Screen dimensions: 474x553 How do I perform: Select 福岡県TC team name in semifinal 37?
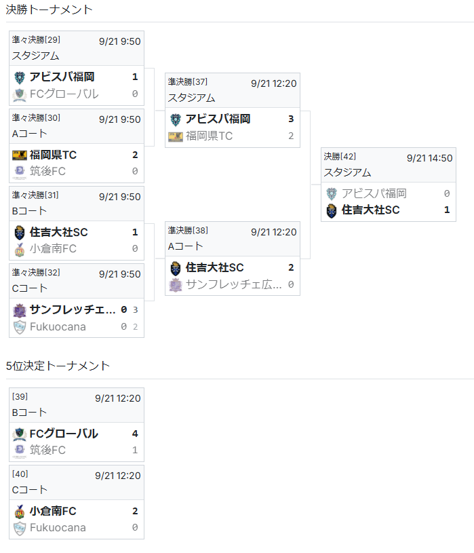point(209,136)
